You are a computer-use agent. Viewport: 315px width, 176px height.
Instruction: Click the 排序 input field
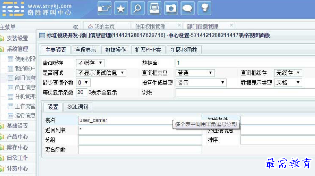tap(278, 140)
